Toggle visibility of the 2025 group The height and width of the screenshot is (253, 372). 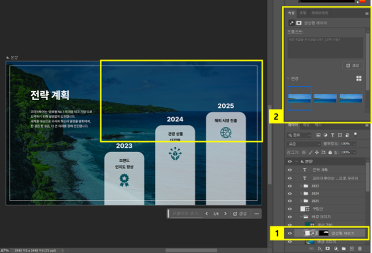click(x=290, y=201)
